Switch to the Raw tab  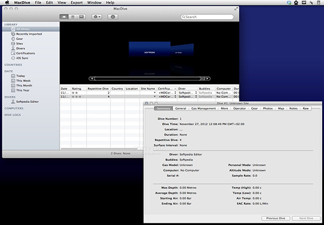click(x=306, y=108)
